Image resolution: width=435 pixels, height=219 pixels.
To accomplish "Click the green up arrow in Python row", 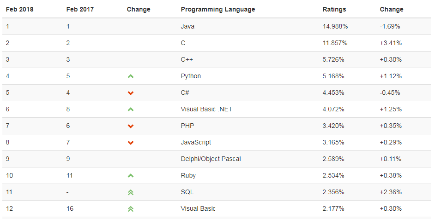I will pyautogui.click(x=131, y=76).
